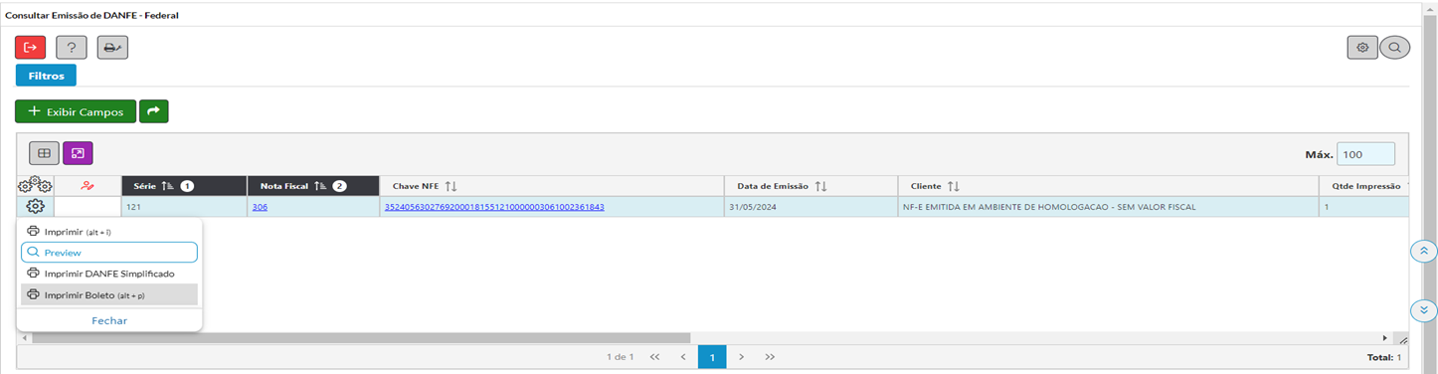The height and width of the screenshot is (374, 1438).
Task: Select Preview in the context menu
Action: point(109,252)
